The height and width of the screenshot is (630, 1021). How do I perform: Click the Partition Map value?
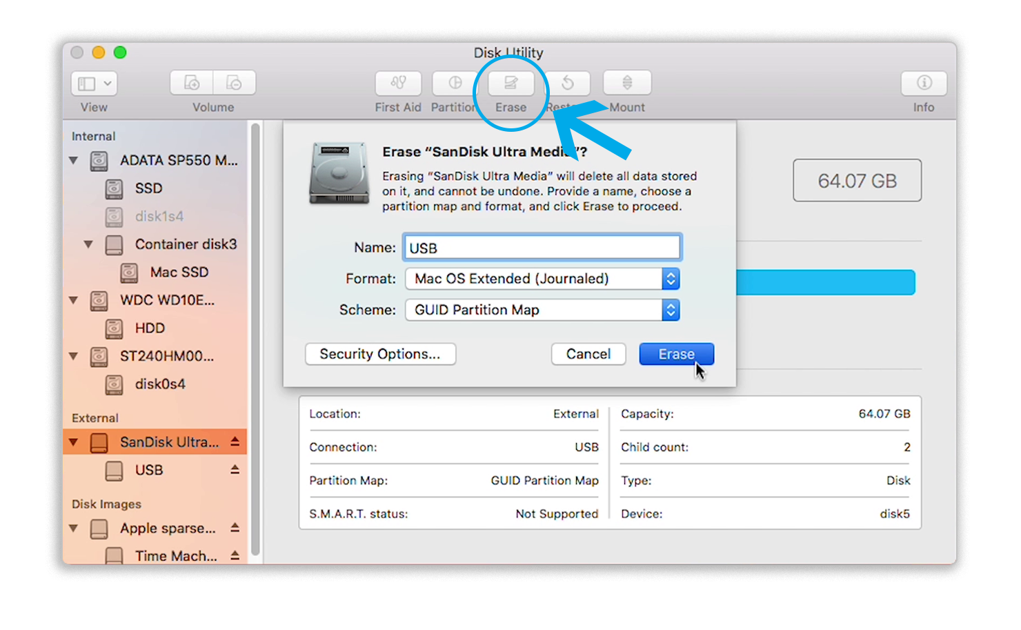click(544, 481)
